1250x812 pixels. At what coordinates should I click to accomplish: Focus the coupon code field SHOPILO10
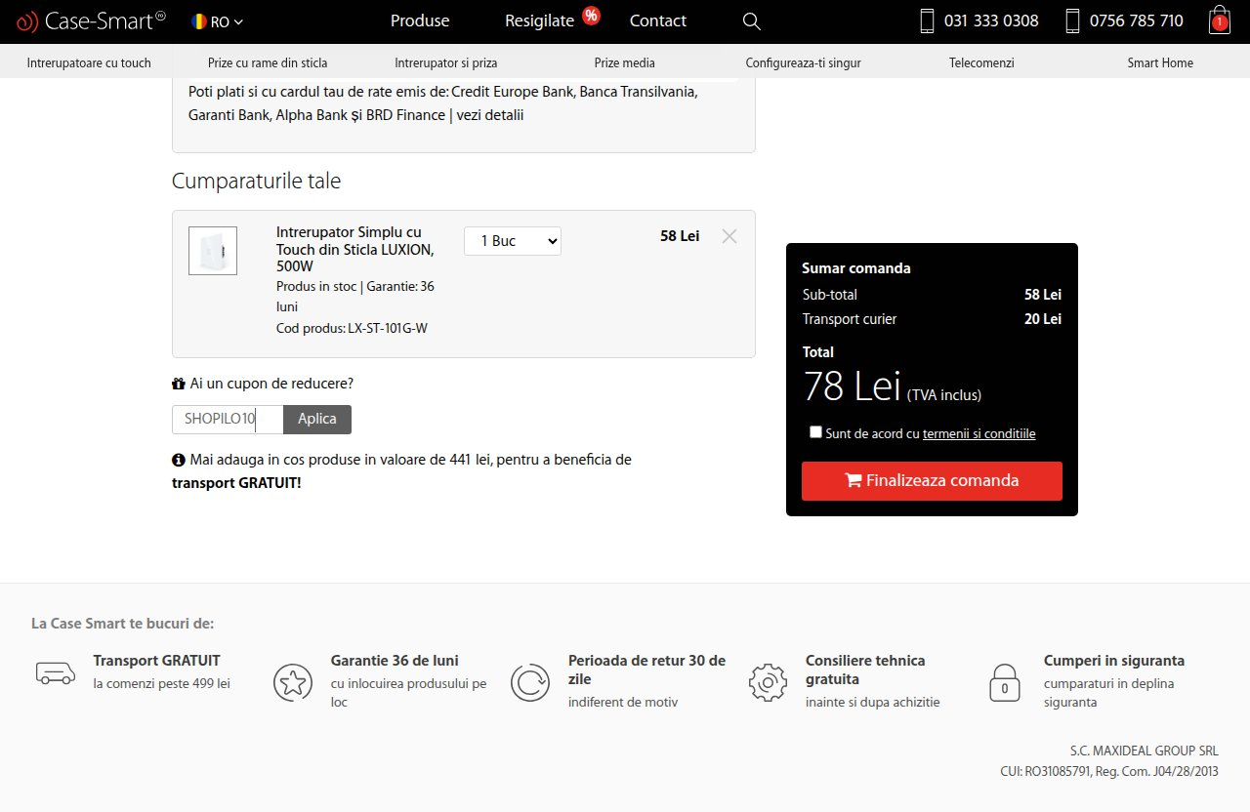228,420
